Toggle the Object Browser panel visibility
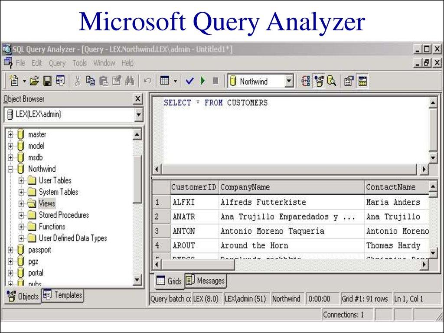 point(319,81)
